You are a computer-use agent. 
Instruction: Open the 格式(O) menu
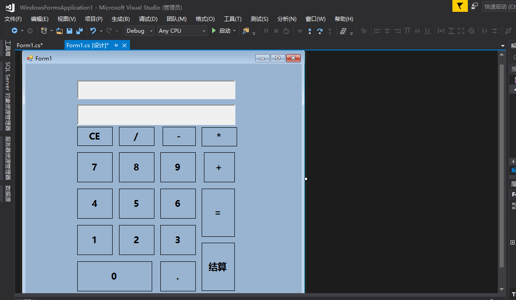coord(206,19)
